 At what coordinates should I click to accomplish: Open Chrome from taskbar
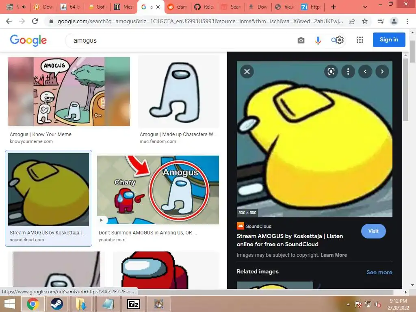(32, 304)
